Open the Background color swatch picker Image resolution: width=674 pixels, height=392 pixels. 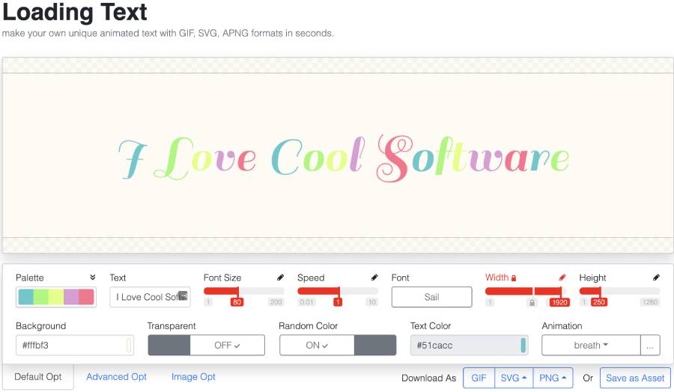coord(129,345)
